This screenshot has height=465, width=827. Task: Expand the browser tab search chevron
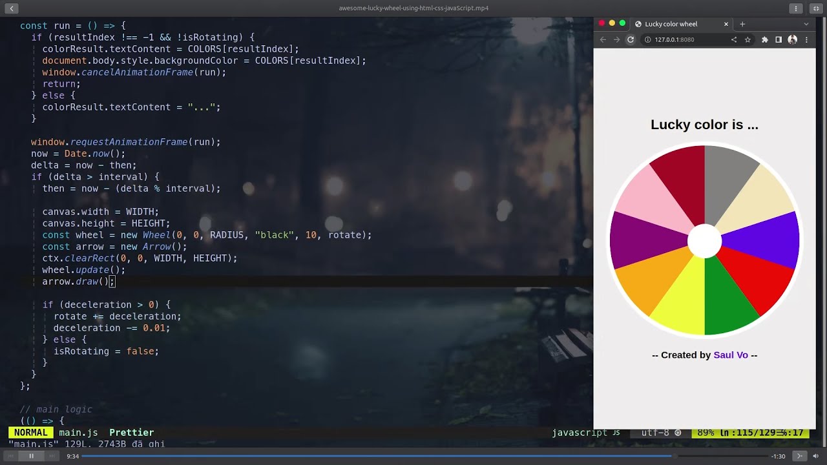tap(806, 24)
